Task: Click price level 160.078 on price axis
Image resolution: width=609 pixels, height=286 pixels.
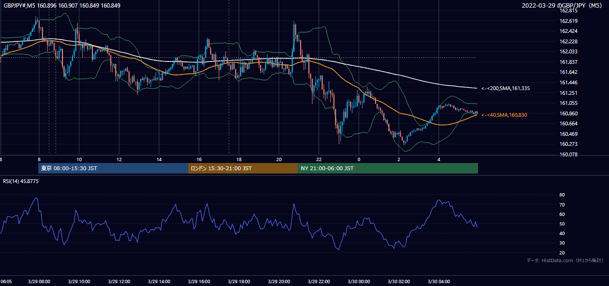Action: click(x=568, y=154)
